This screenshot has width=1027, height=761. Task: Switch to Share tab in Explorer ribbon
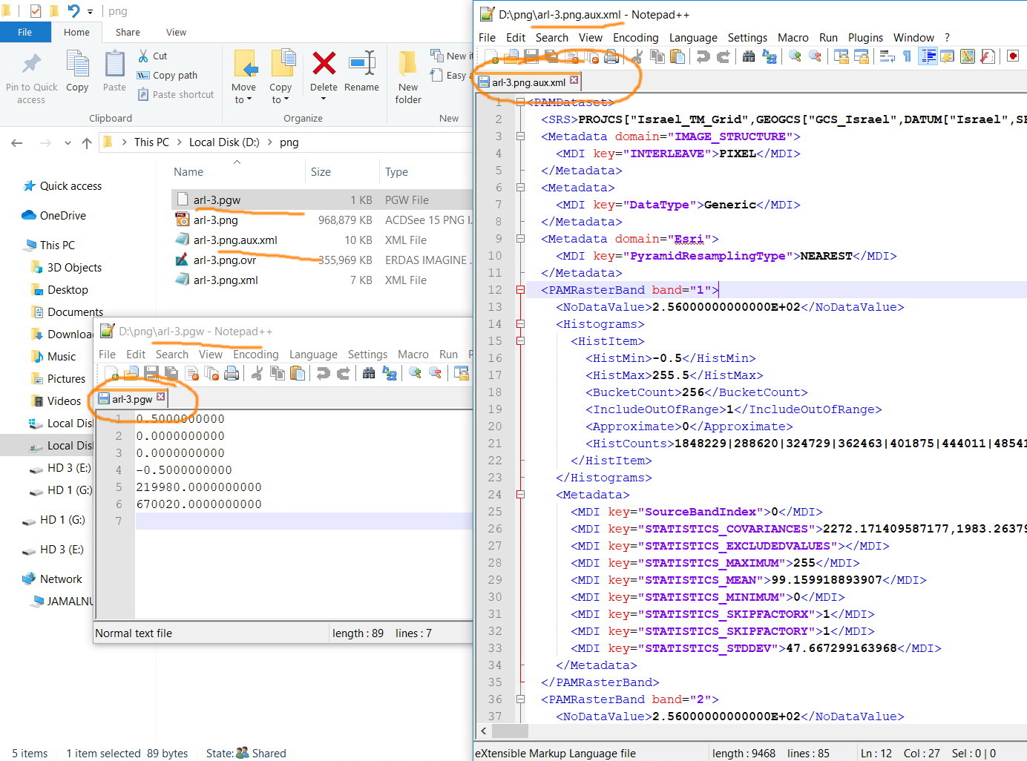coord(128,33)
